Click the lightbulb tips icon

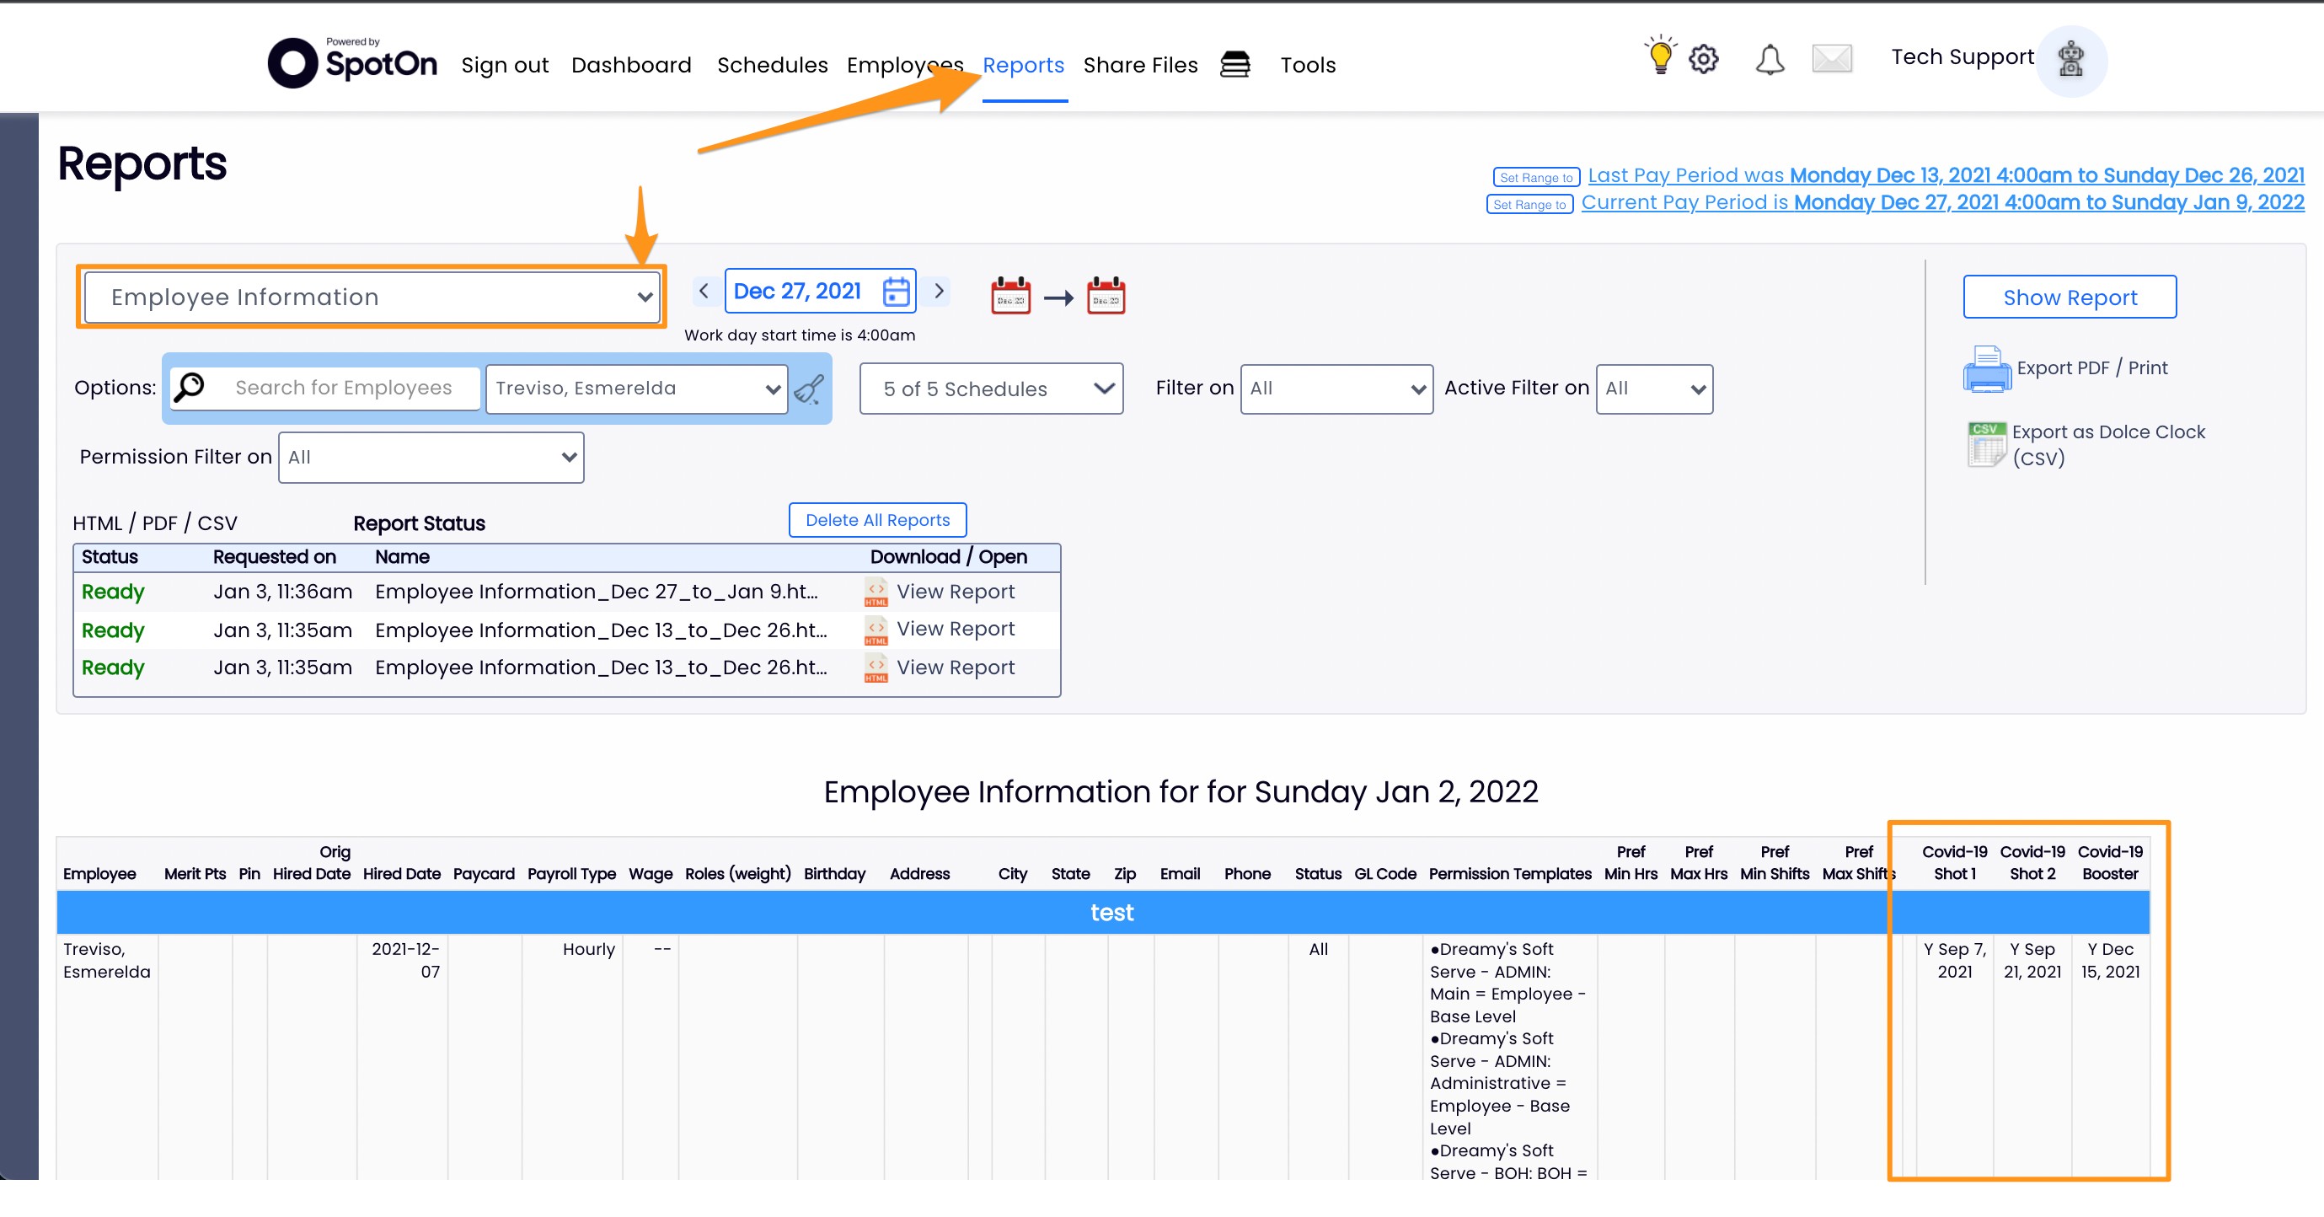tap(1659, 56)
